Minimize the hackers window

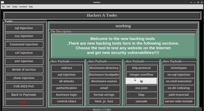click(x=195, y=2)
